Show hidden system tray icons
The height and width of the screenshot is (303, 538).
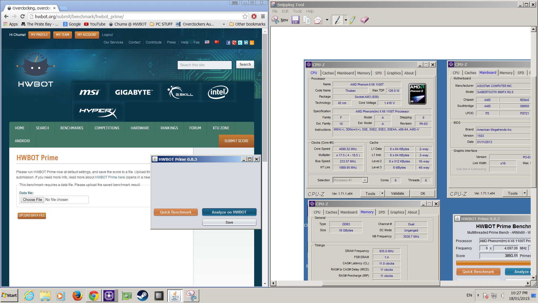click(478, 295)
